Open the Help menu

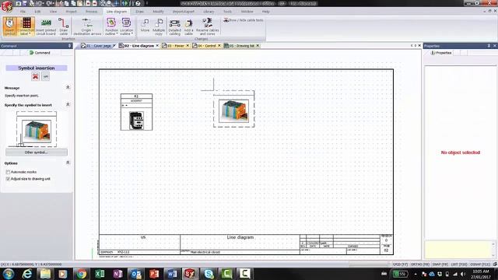click(265, 12)
